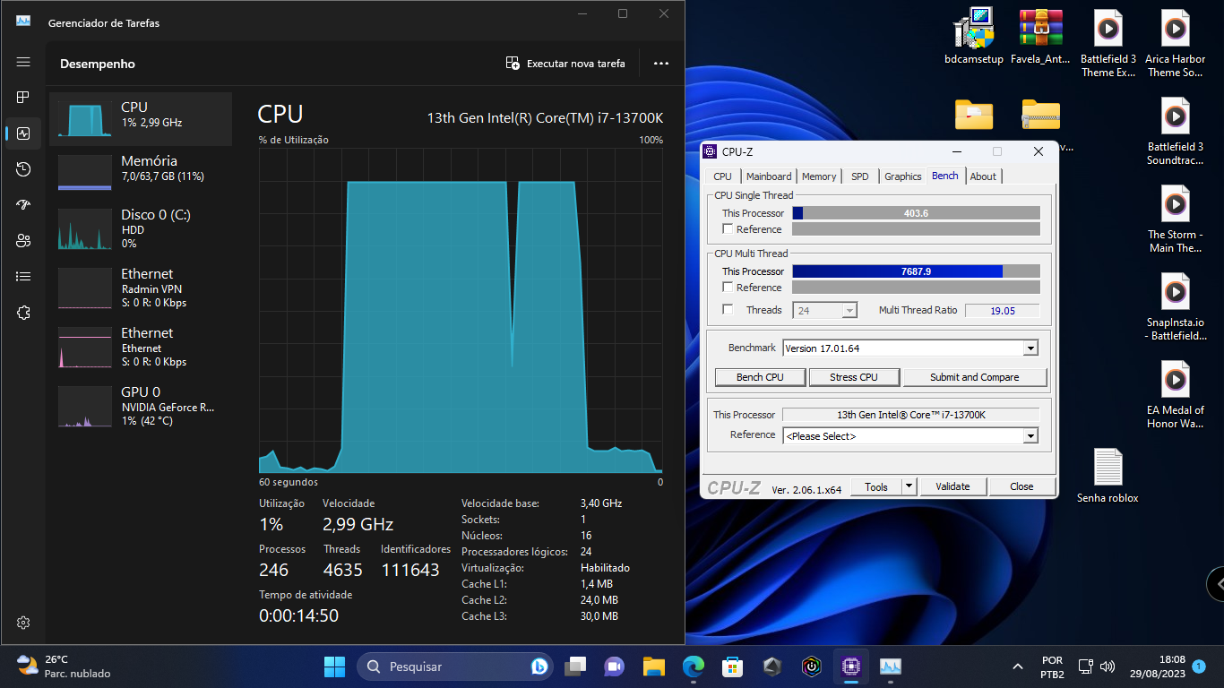Open the three-dot more options menu
The width and height of the screenshot is (1224, 688).
(661, 64)
